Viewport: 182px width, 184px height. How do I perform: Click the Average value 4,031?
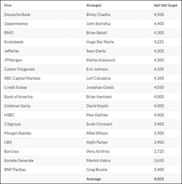tap(159, 179)
